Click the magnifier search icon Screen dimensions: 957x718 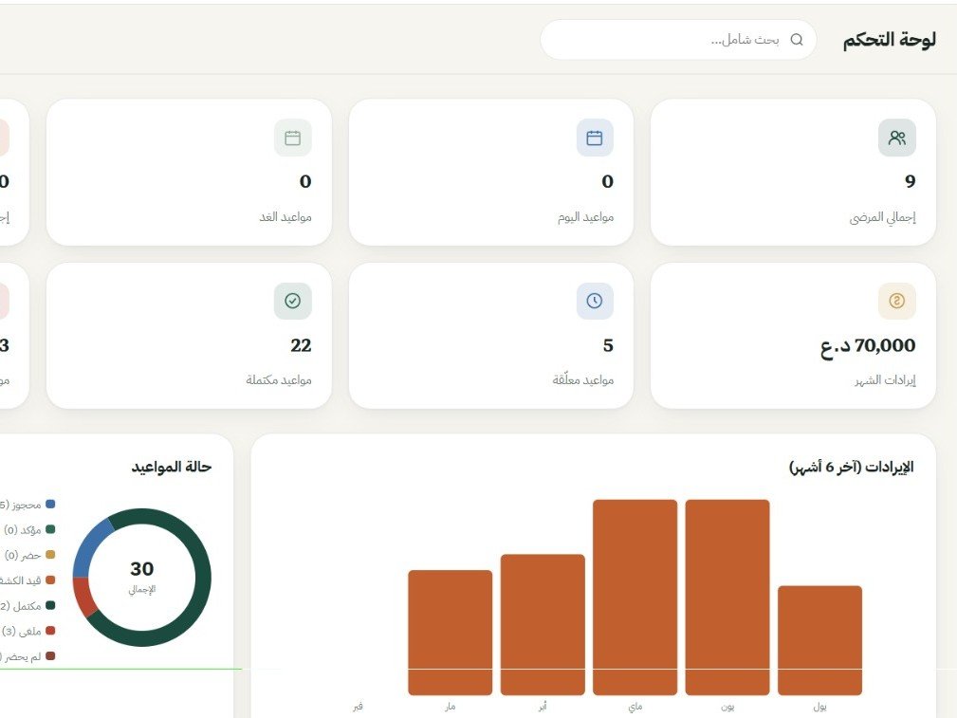pyautogui.click(x=797, y=40)
